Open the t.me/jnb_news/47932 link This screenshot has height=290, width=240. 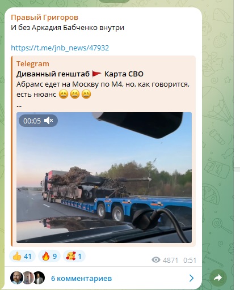(x=60, y=48)
